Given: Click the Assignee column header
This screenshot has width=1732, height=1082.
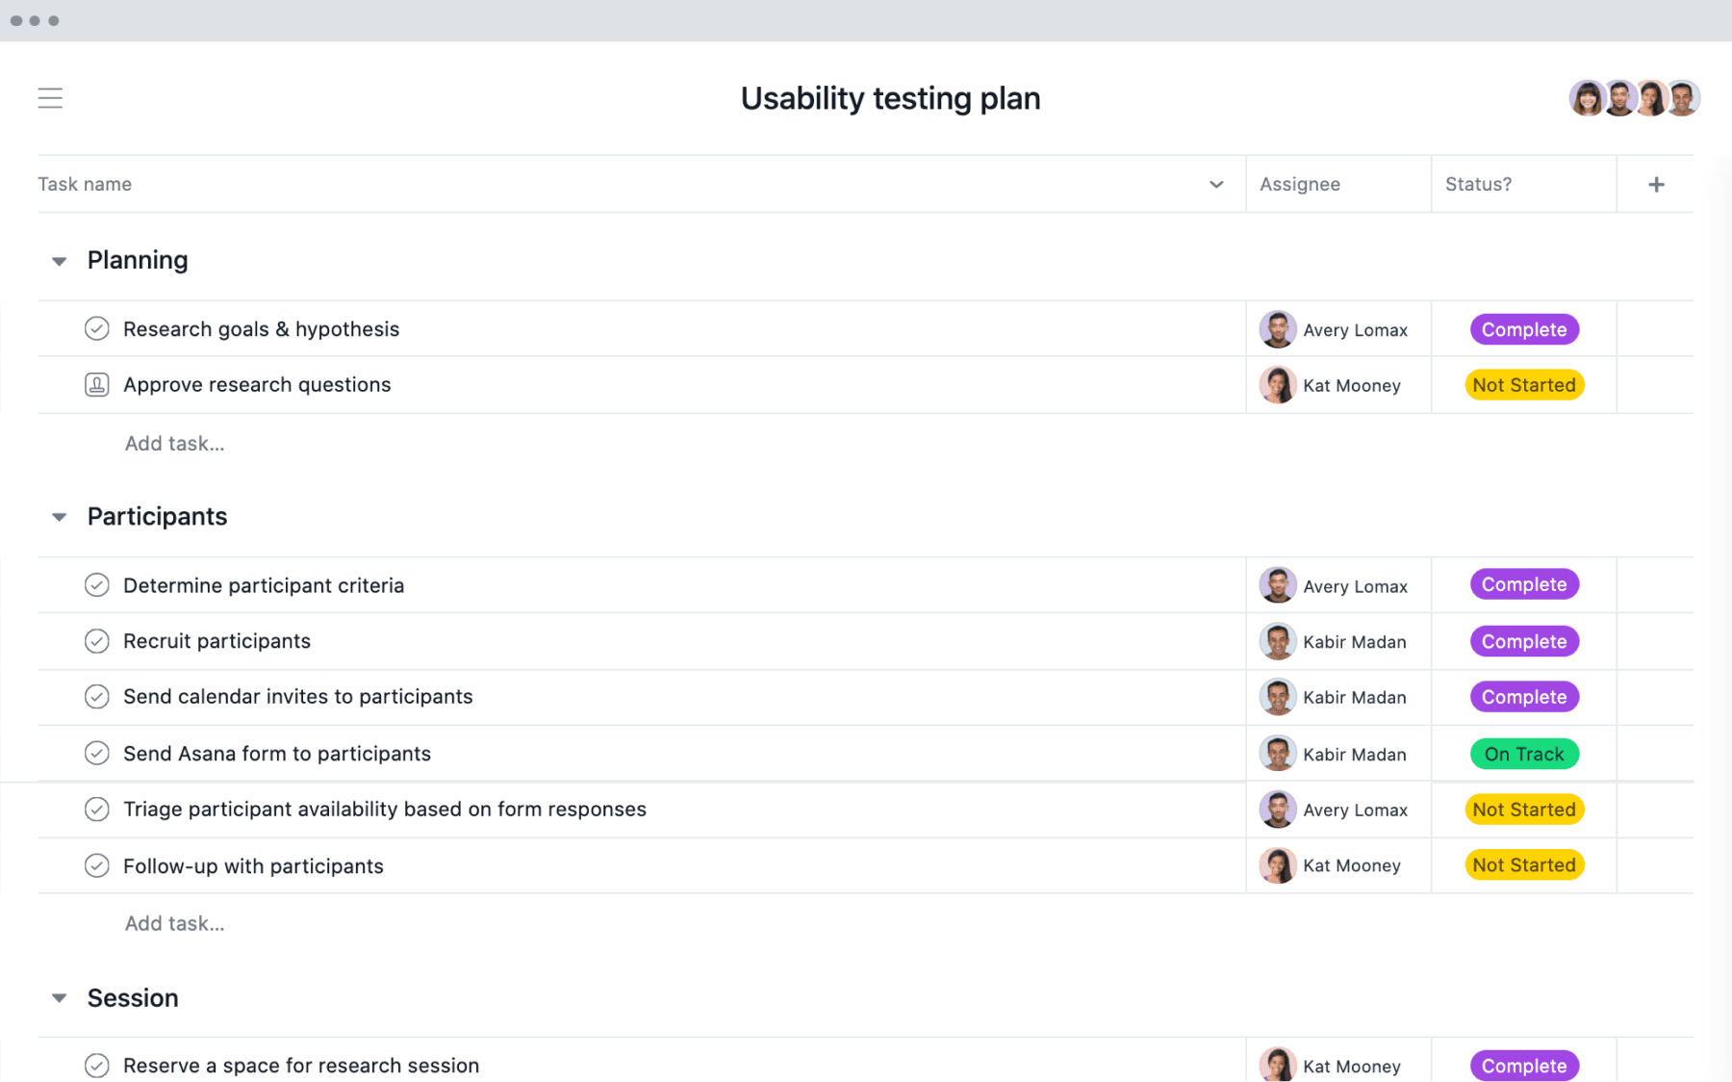Looking at the screenshot, I should click(x=1299, y=185).
